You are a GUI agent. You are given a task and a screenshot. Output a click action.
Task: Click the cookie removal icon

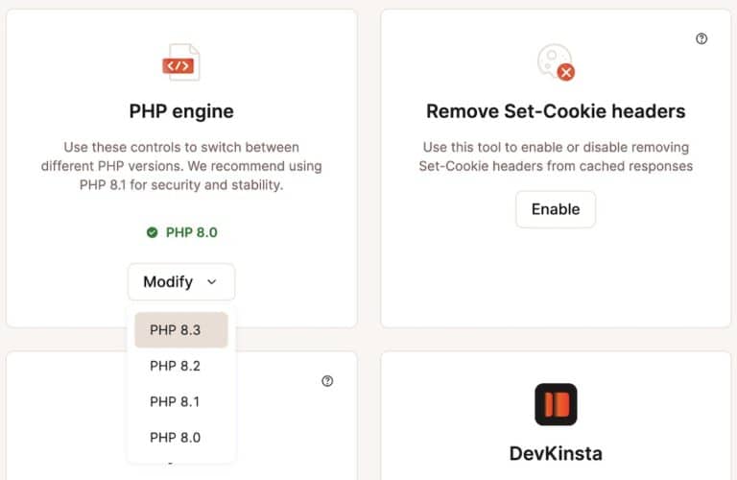coord(556,62)
